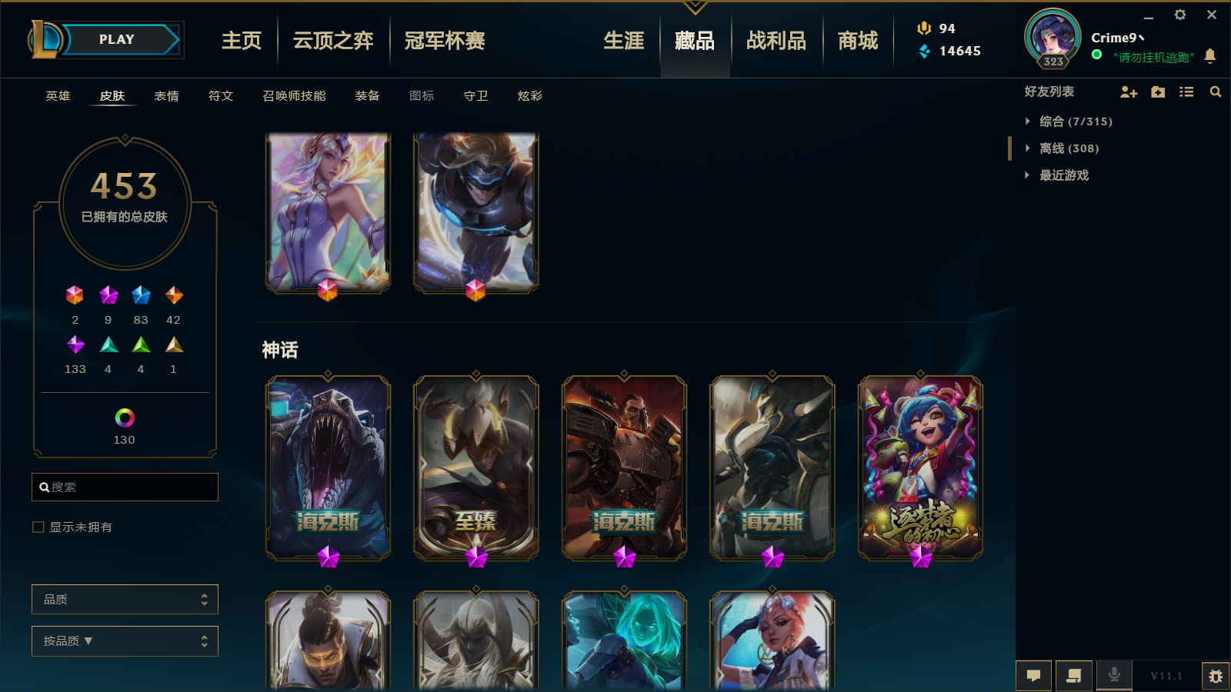This screenshot has width=1231, height=692.
Task: Toggle the microphone mute button
Action: (1114, 676)
